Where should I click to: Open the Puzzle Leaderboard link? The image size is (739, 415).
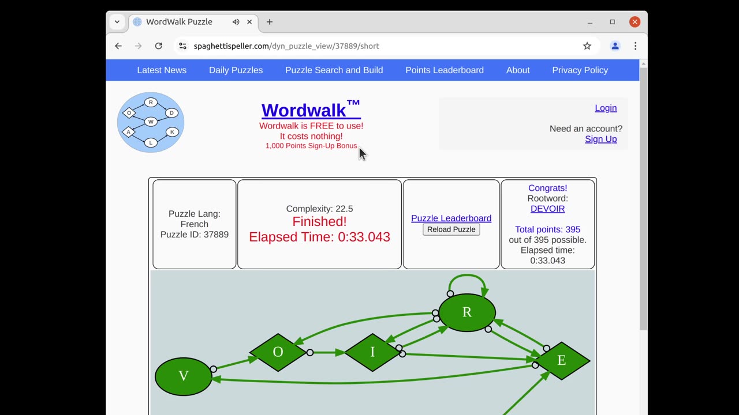(451, 218)
